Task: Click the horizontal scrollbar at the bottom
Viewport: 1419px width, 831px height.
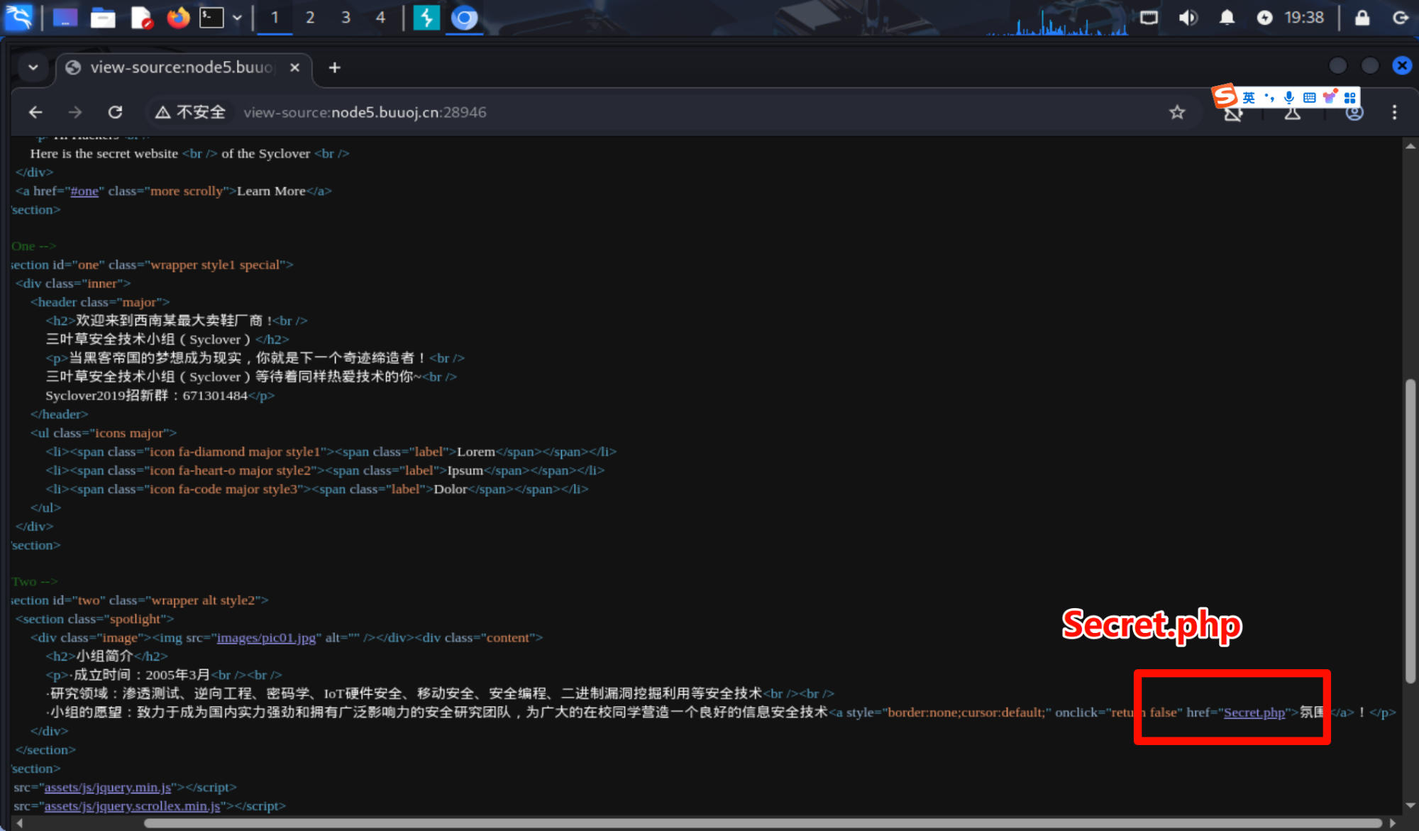Action: coord(763,823)
